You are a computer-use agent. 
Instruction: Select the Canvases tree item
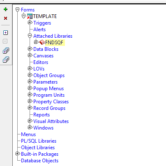[44, 56]
